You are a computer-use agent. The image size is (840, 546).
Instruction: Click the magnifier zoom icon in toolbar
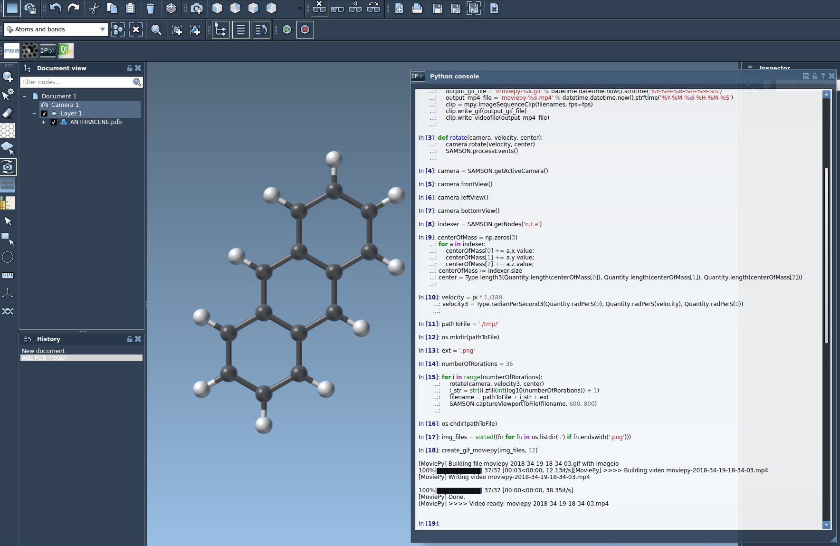point(156,29)
